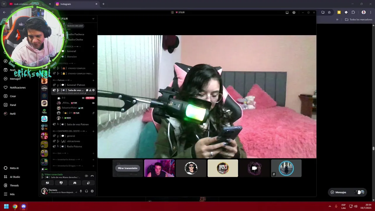Deafen with the headphones icon
Screen dimensions: 375x211
(x=86, y=191)
